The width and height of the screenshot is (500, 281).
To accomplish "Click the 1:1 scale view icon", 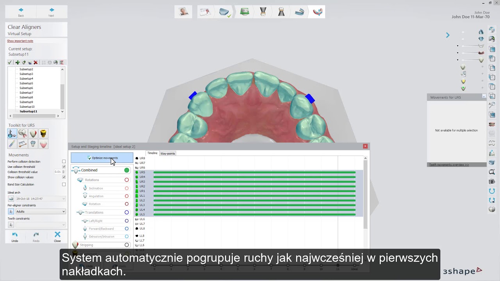I will (x=492, y=115).
